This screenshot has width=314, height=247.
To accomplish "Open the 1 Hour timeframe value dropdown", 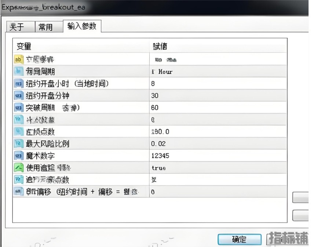I will (x=218, y=72).
